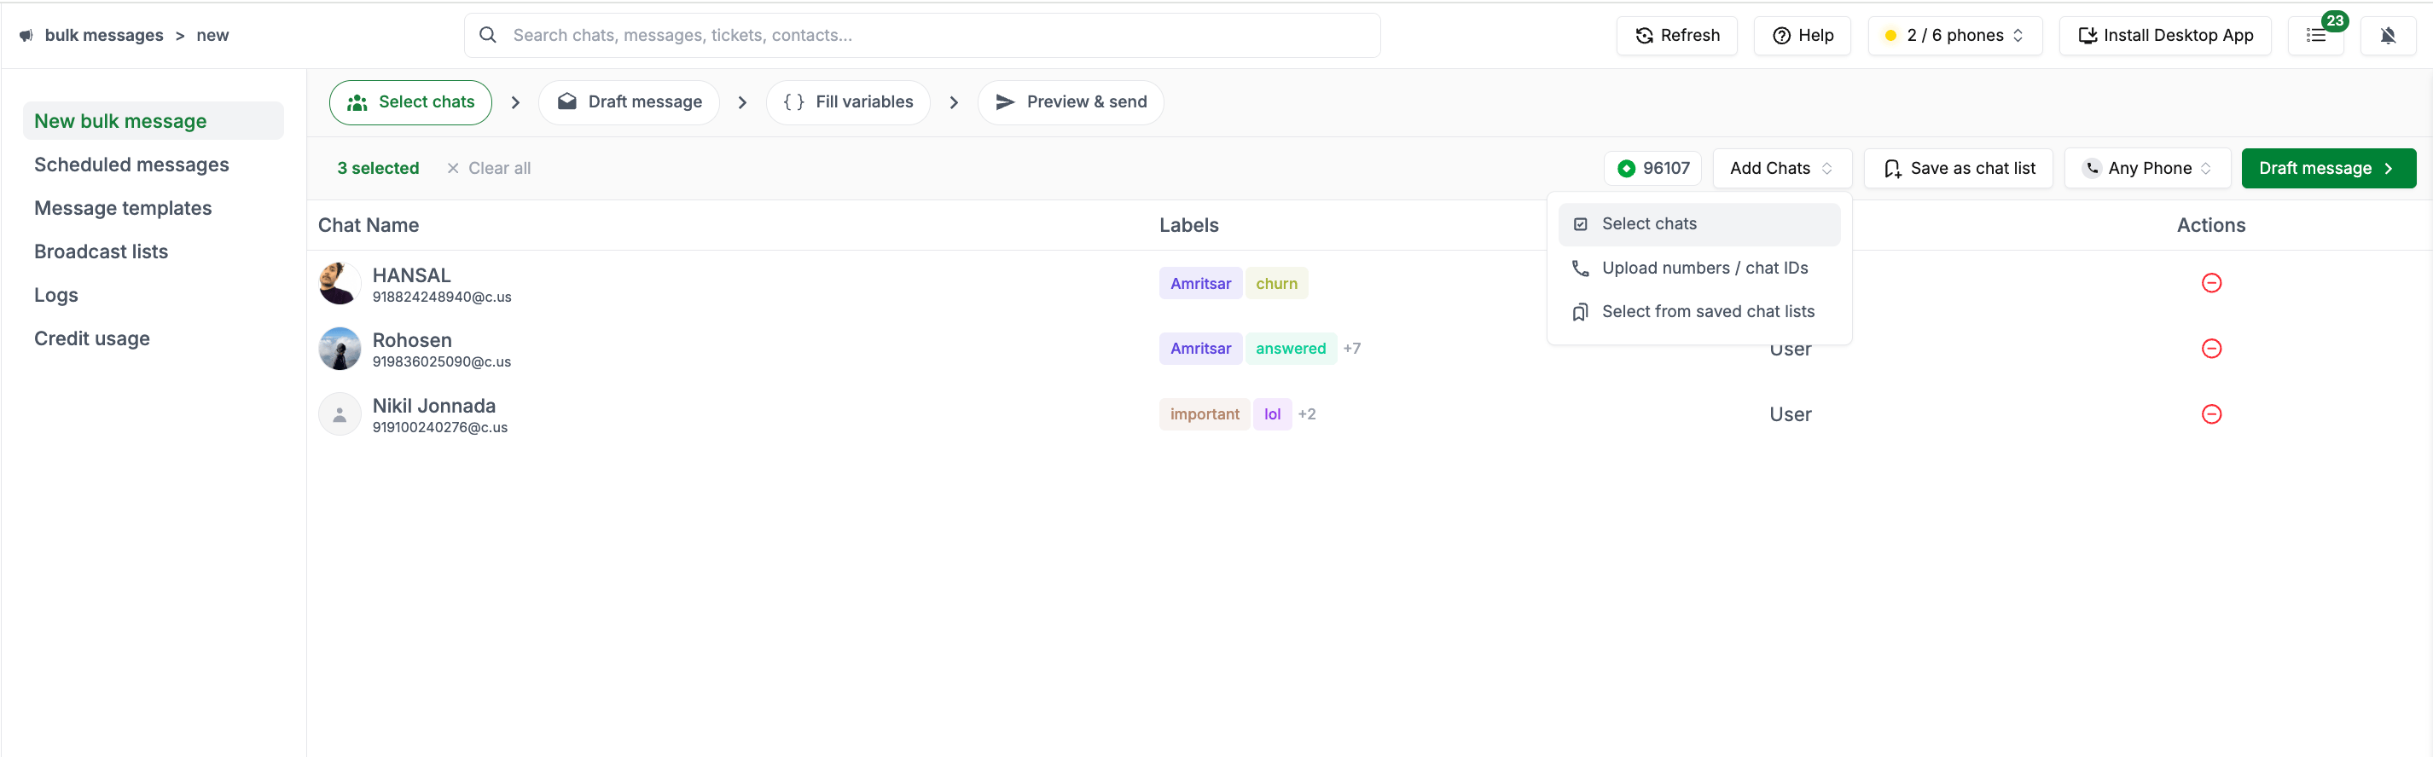Click chat ID 918824248940@c.us
The width and height of the screenshot is (2433, 757).
pyautogui.click(x=441, y=298)
